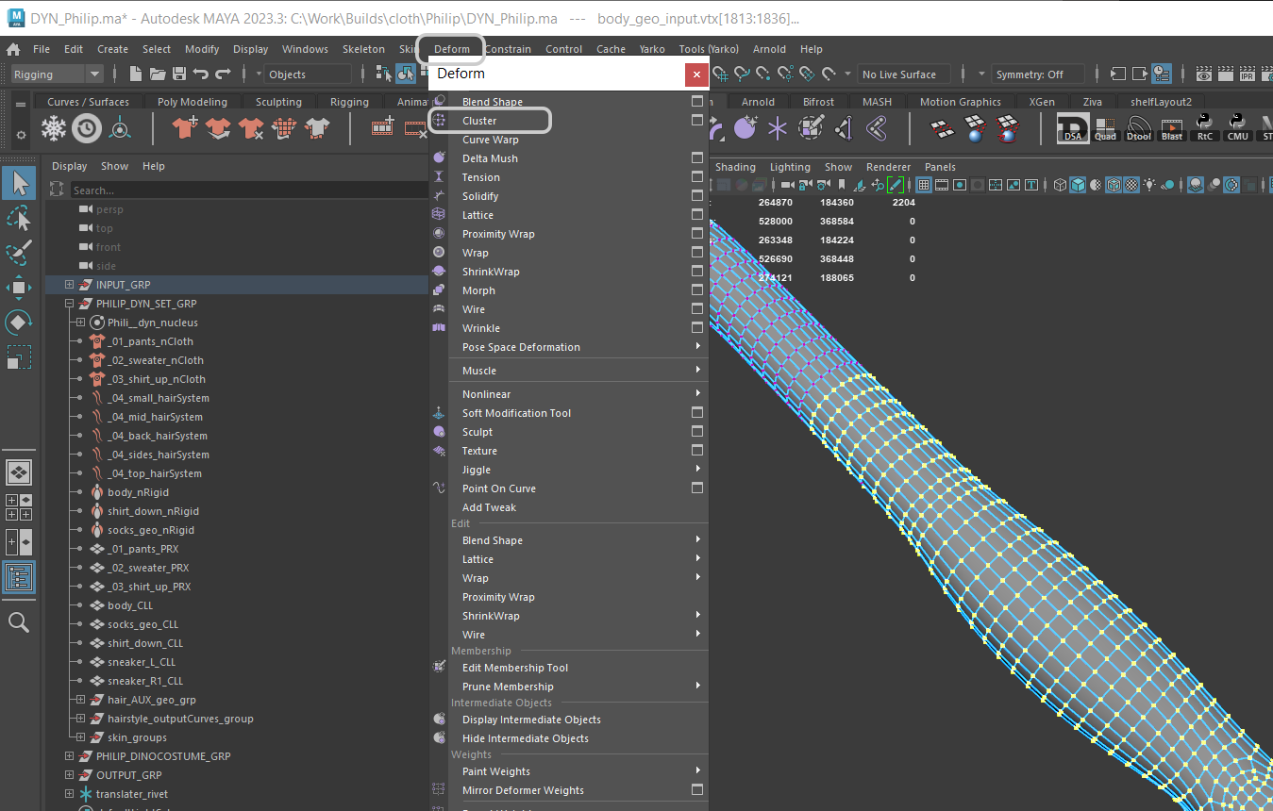This screenshot has height=811, width=1273.
Task: Click the shelf settings gear icon
Action: click(x=21, y=136)
